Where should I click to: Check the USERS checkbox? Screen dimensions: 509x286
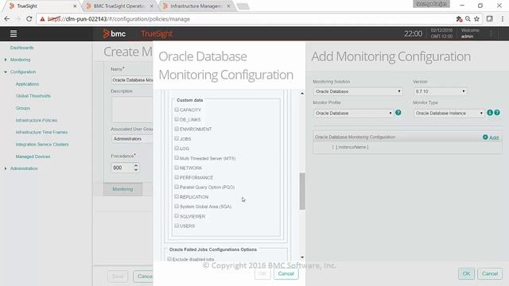(x=177, y=226)
